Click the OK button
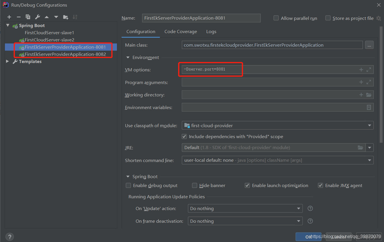 coord(309,237)
